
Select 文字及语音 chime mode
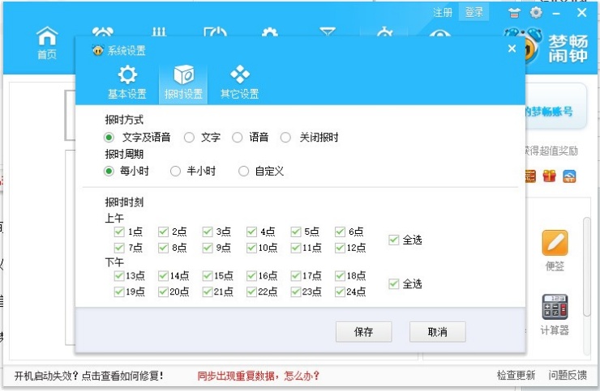[109, 137]
